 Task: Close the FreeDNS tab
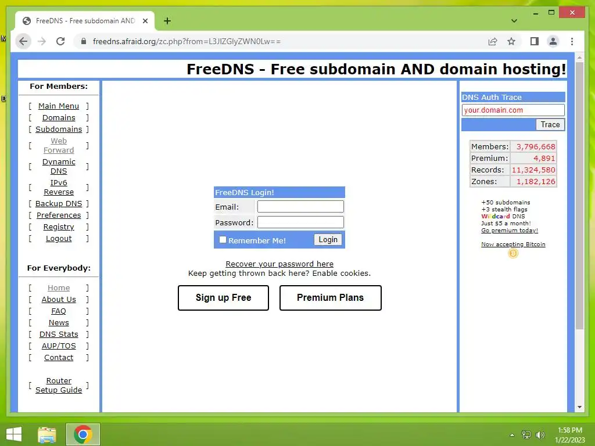point(145,21)
